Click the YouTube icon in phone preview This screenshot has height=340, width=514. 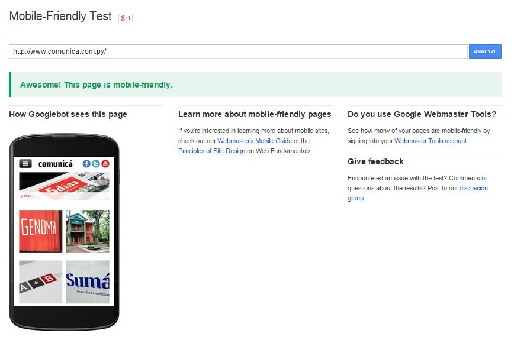tap(105, 164)
